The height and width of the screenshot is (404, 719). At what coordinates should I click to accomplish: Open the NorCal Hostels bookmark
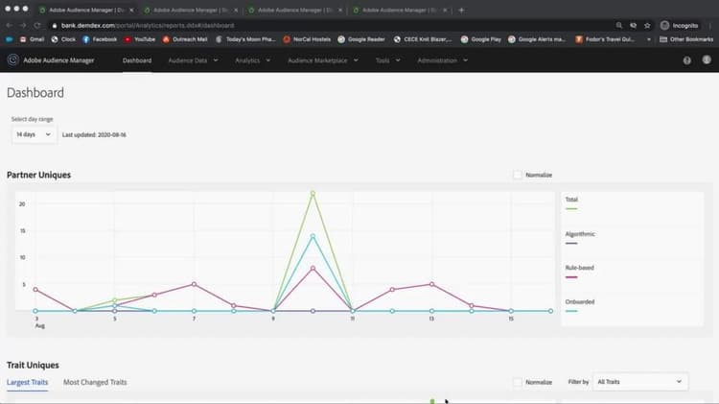point(307,39)
